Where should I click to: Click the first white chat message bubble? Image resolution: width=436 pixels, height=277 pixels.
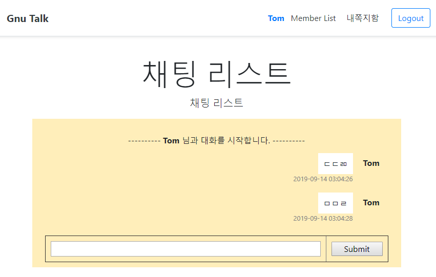point(336,163)
